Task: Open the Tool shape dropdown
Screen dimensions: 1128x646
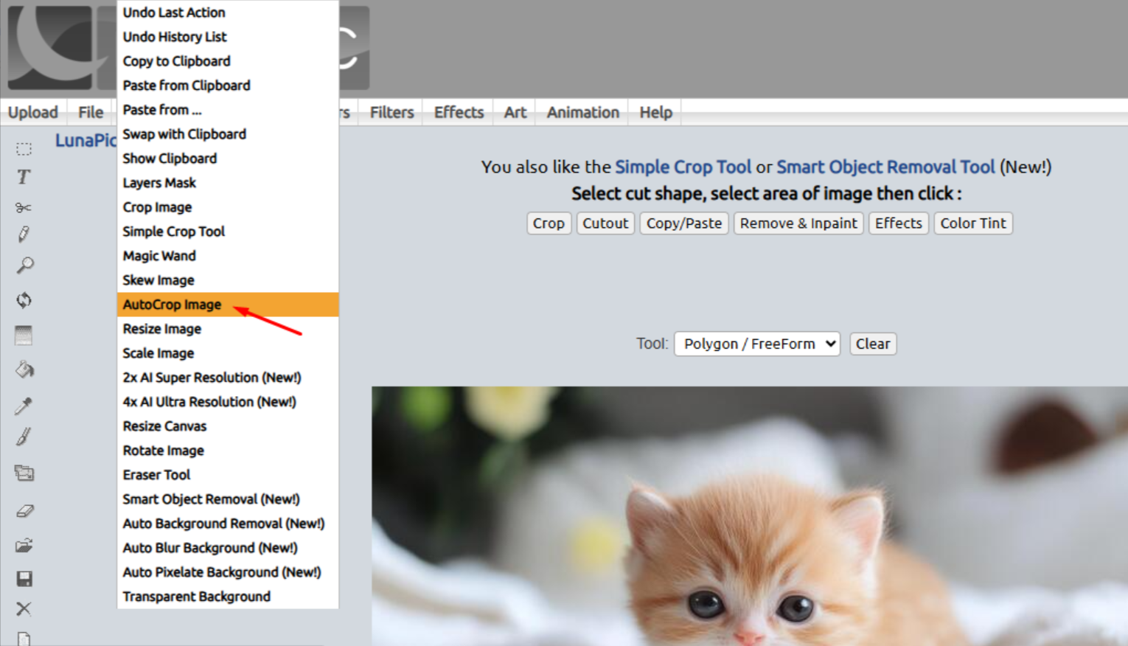Action: click(x=757, y=344)
